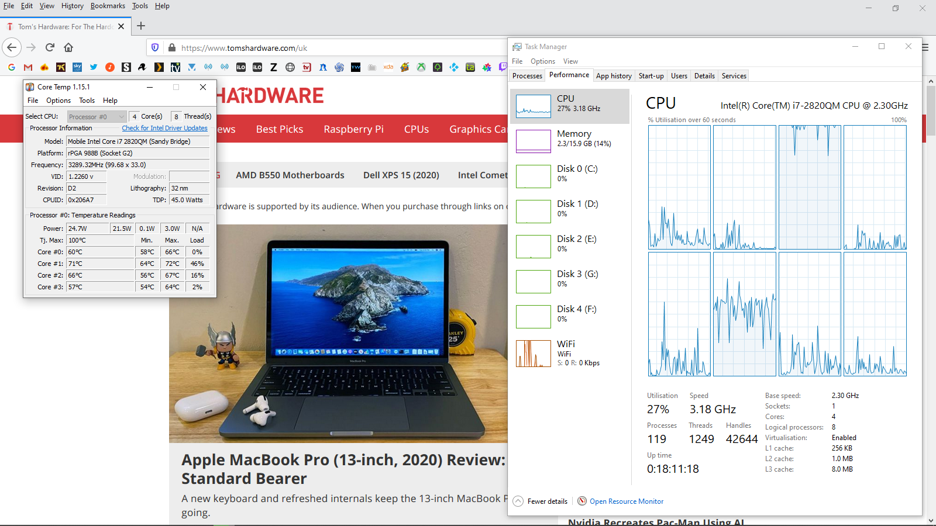
Task: Click Core Temp Frequency value field
Action: 137,165
